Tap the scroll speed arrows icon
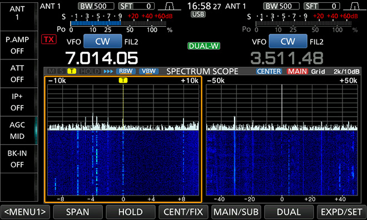 click(108, 71)
